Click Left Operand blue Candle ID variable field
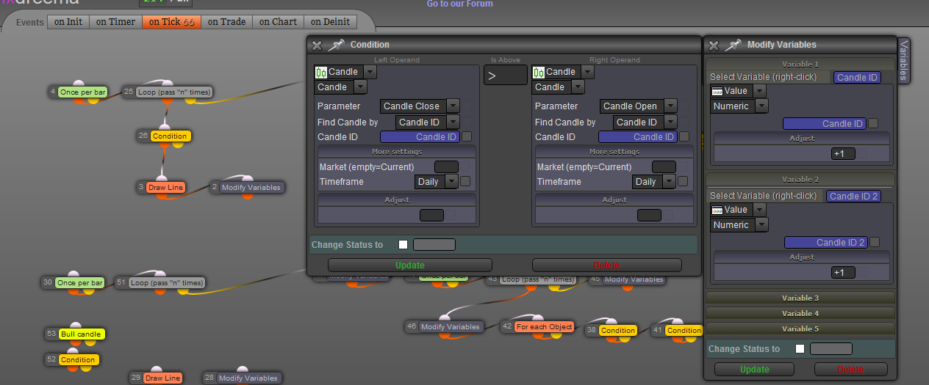 [x=420, y=136]
